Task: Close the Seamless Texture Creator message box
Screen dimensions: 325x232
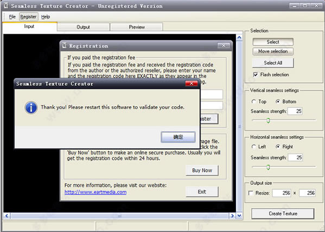Action: click(192, 83)
